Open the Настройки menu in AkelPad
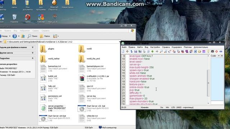This screenshot has height=129, width=230. (x=155, y=47)
